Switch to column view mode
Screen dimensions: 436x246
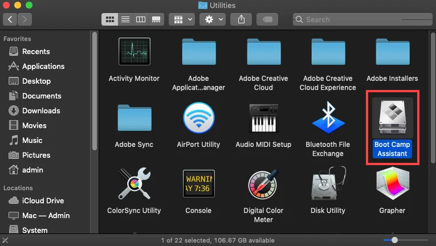[140, 19]
